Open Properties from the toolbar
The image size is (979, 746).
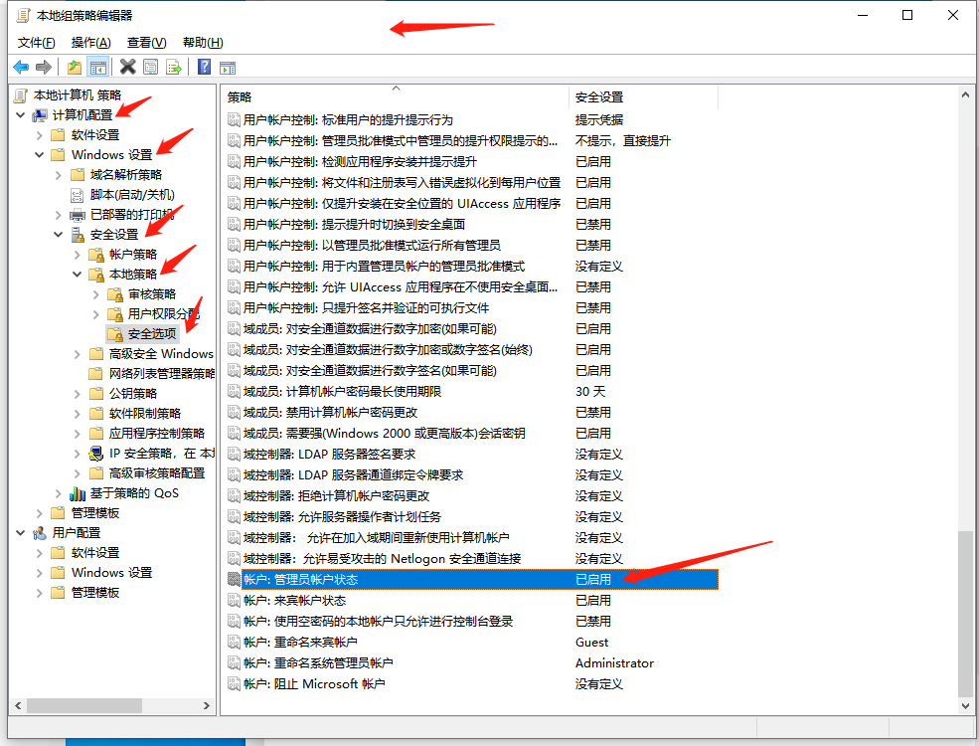click(150, 67)
